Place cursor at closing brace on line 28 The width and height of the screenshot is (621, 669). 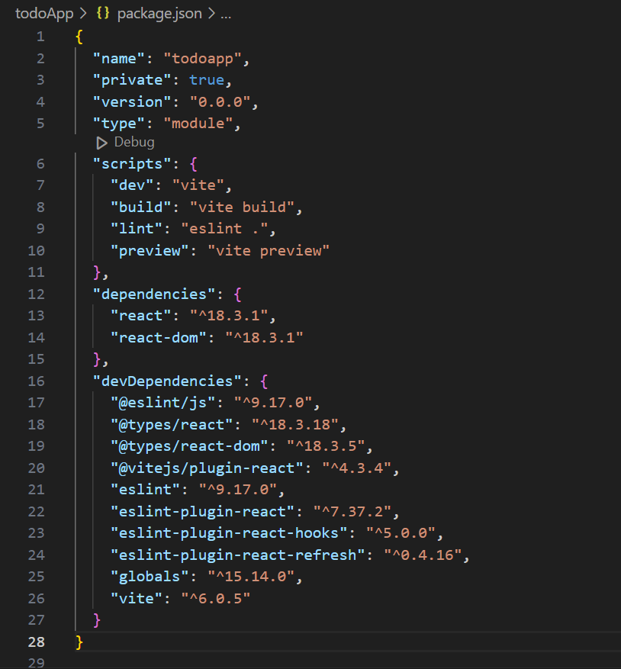[x=79, y=642]
